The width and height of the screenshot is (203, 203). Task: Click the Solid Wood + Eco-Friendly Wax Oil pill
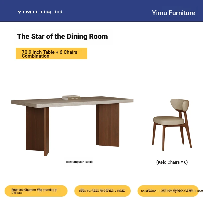pos(168,191)
